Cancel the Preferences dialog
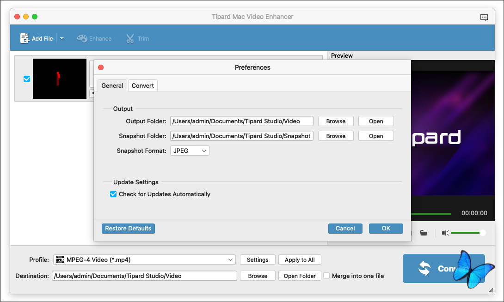 click(345, 229)
